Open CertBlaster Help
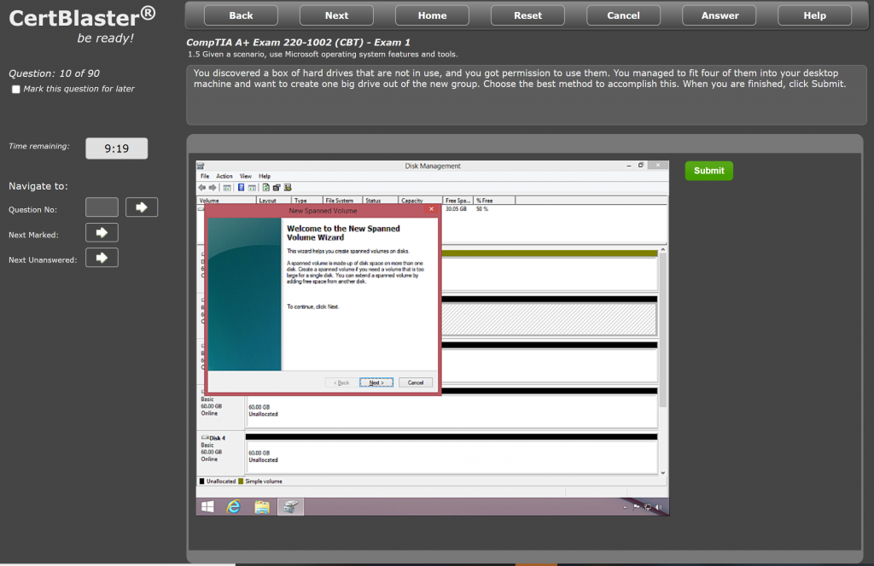The image size is (874, 566). pyautogui.click(x=814, y=15)
